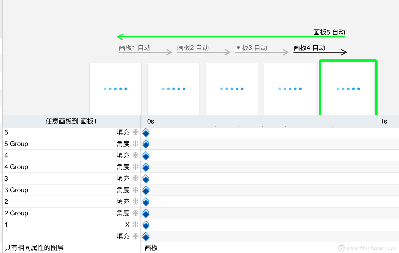The height and width of the screenshot is (253, 399).
Task: Click the snowflake freeze icon for layer 4 填充
Action: point(135,155)
